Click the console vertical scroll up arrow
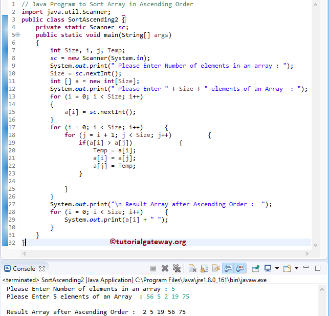This screenshot has width=329, height=316. (x=322, y=289)
